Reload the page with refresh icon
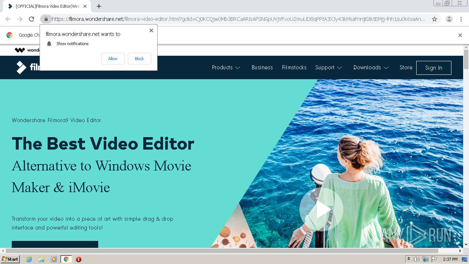 coord(32,19)
